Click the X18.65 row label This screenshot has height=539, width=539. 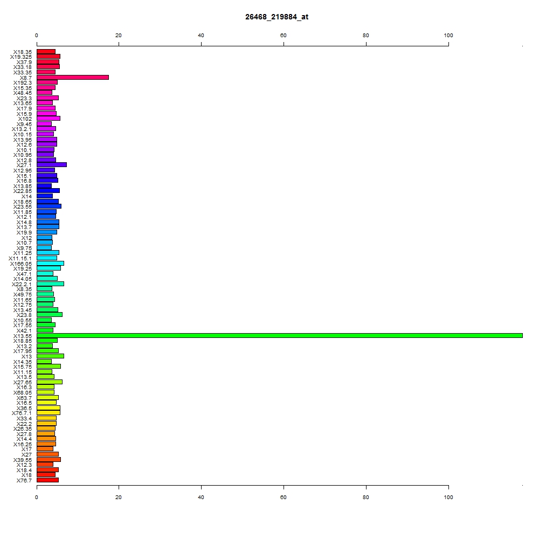pos(23,202)
